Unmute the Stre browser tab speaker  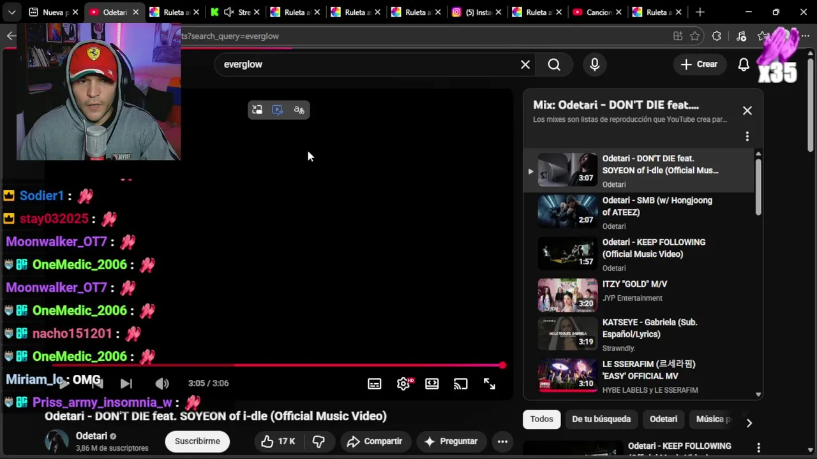point(229,12)
